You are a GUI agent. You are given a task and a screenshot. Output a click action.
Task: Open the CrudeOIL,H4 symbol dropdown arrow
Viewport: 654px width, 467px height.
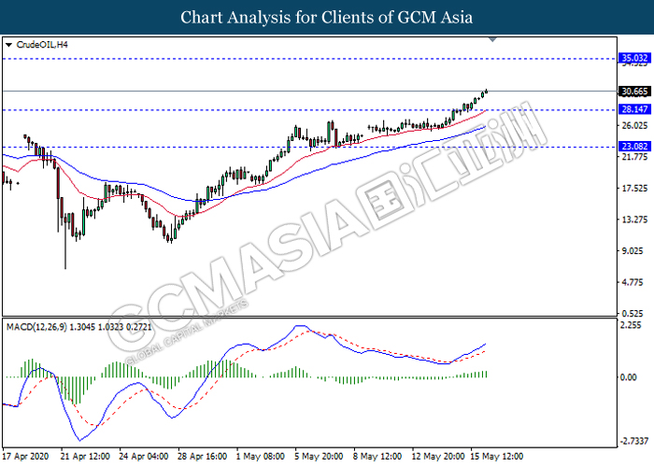tap(9, 45)
